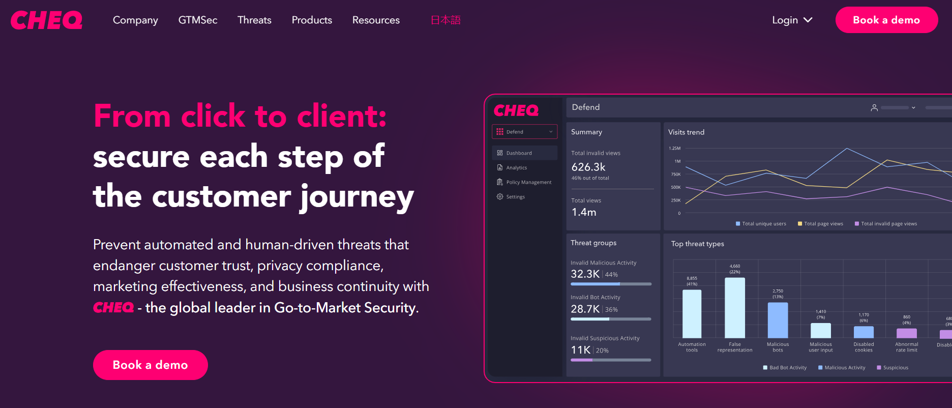
Task: Open the Resources menu
Action: [376, 20]
